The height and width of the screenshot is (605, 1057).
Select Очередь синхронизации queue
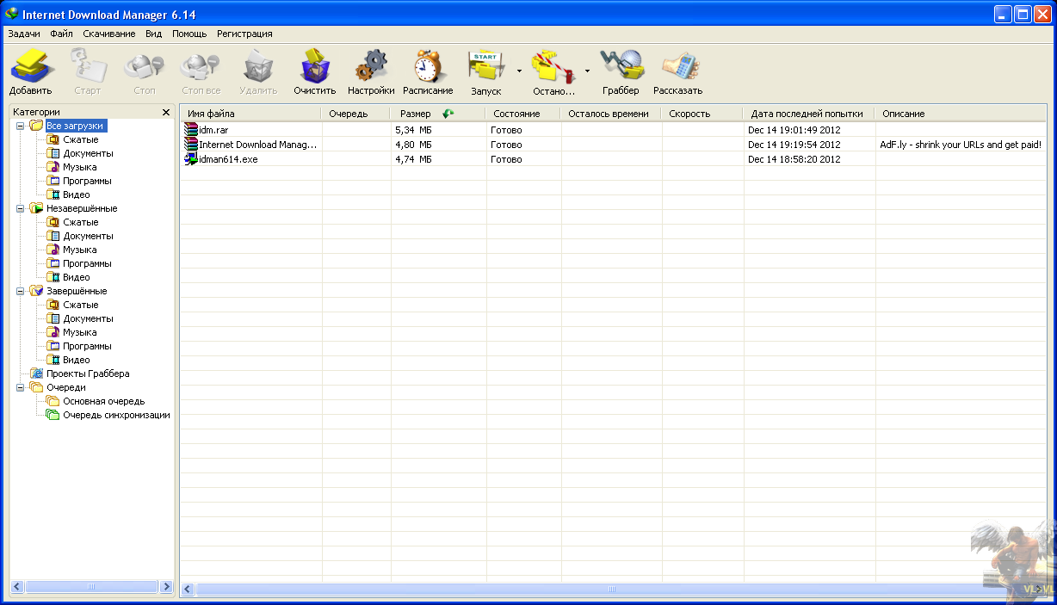coord(116,415)
